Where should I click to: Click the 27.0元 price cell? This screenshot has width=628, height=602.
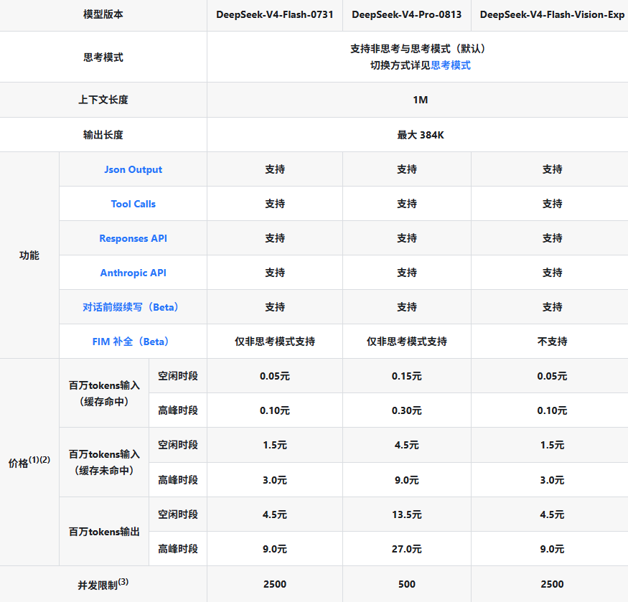(406, 549)
